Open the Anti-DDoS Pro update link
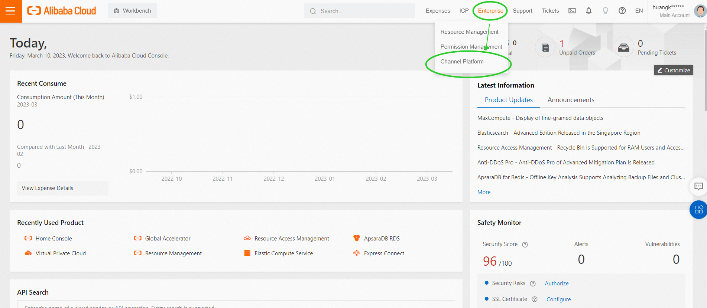Screen dimensions: 707x308 566,163
